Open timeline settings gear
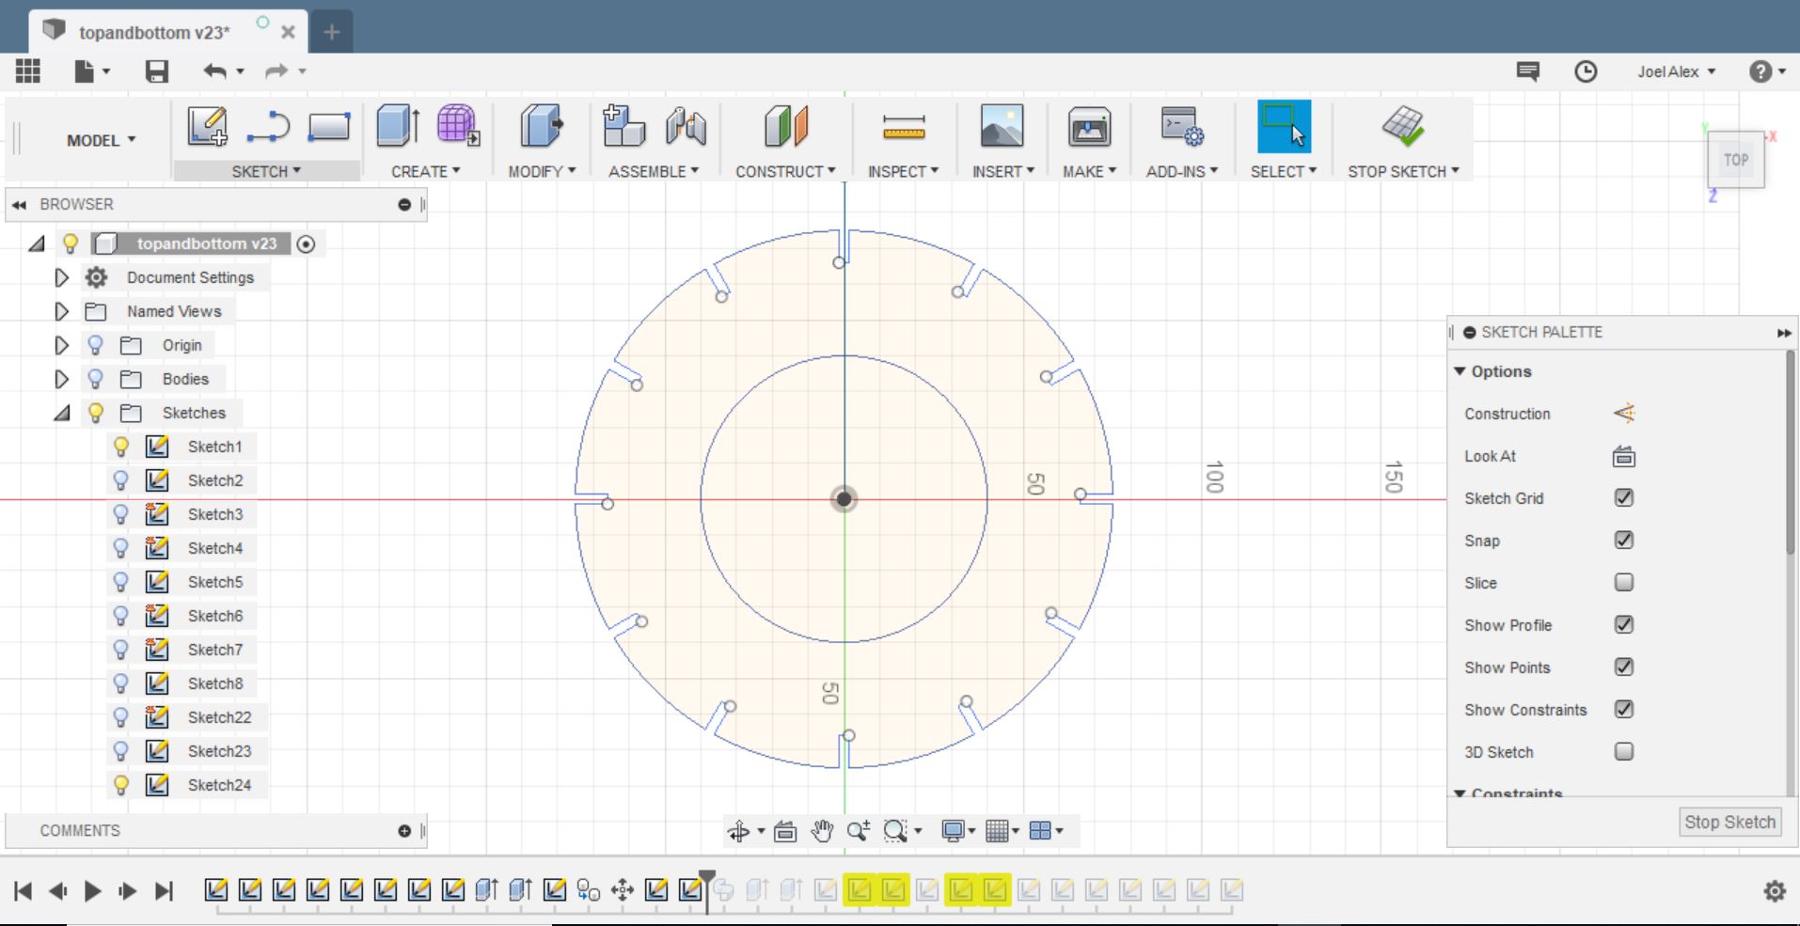 point(1775,891)
